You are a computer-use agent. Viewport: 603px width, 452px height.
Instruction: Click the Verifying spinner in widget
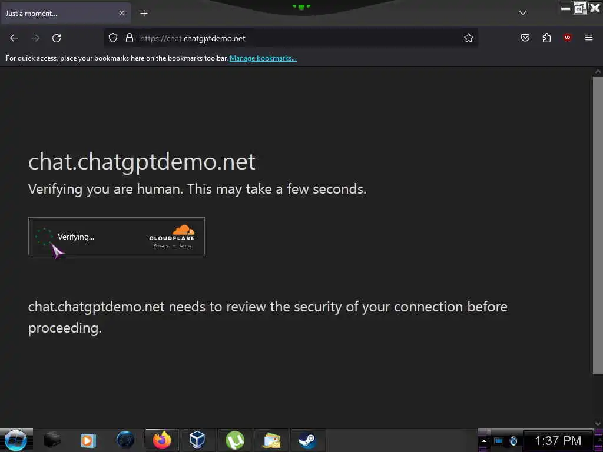44,237
